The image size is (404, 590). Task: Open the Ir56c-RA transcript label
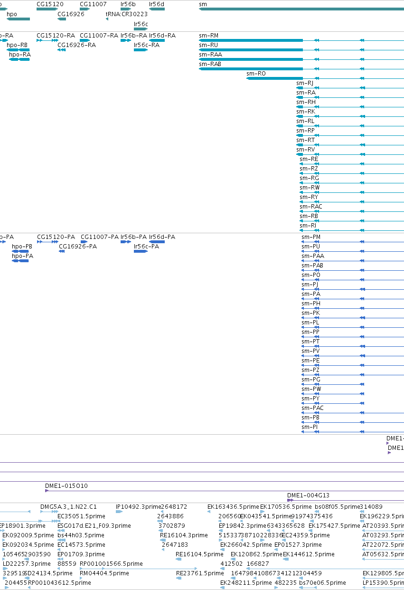point(147,45)
